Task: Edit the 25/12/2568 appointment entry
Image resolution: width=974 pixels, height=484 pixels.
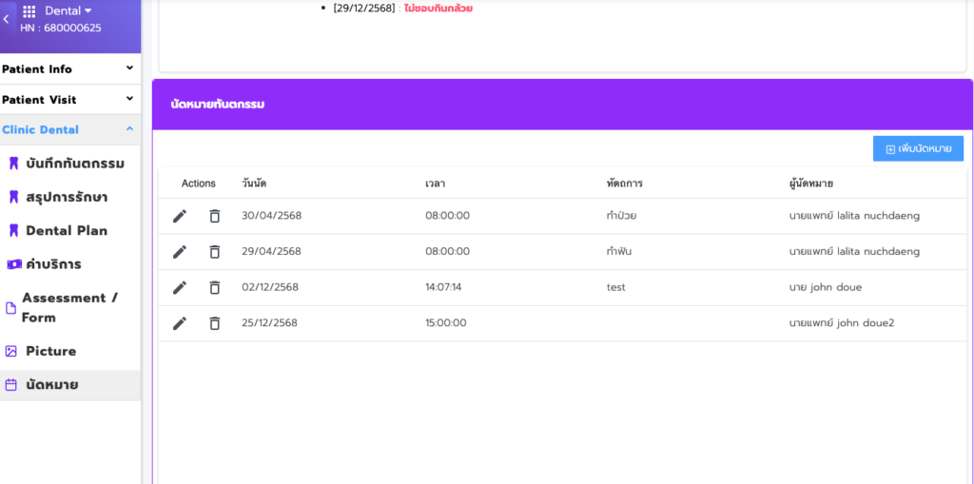Action: pyautogui.click(x=180, y=323)
